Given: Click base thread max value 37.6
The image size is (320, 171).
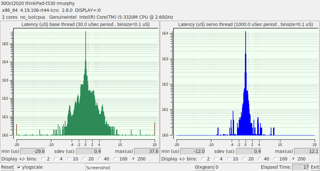Looking at the screenshot, I should (x=146, y=151).
